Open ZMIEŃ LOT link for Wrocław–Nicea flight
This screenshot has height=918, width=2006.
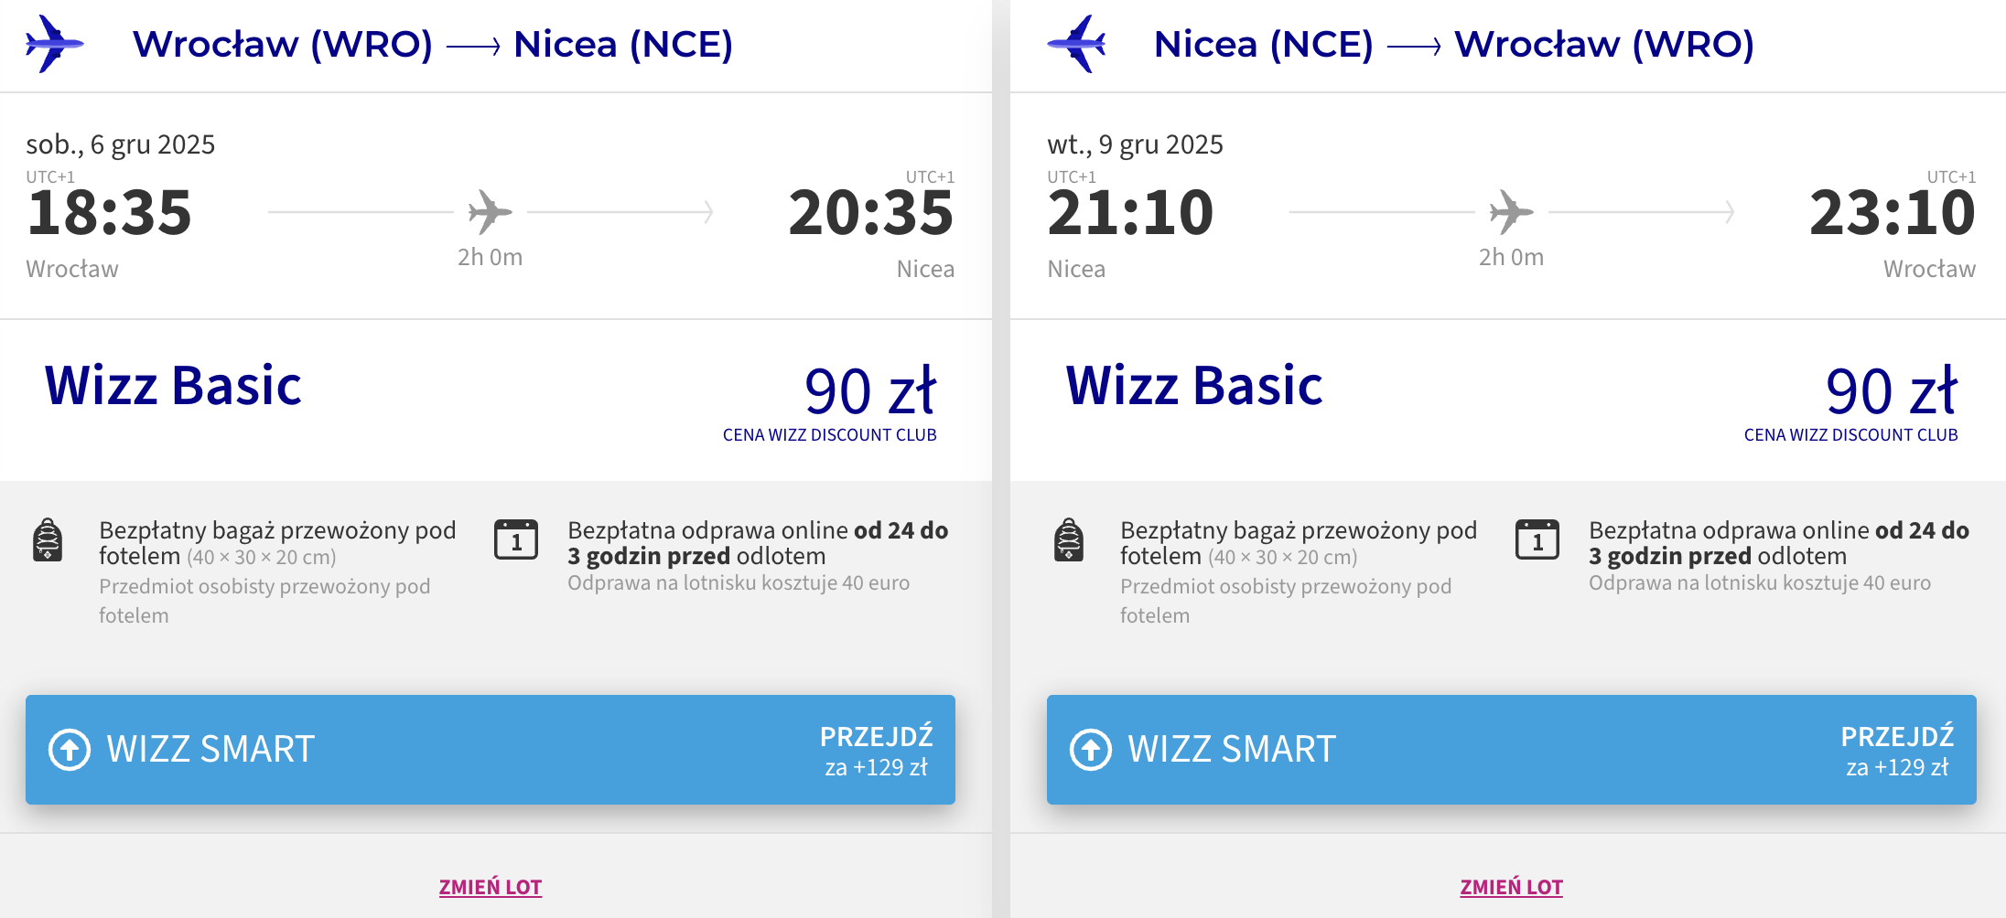point(491,887)
